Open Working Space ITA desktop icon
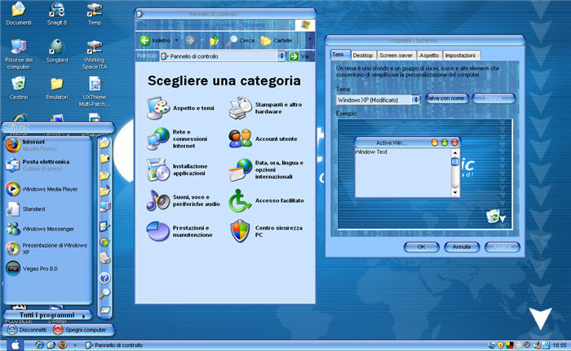Viewport: 571px width, 351px height. [95, 55]
